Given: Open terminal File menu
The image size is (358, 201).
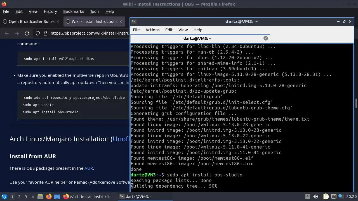Looking at the screenshot, I should 136,30.
